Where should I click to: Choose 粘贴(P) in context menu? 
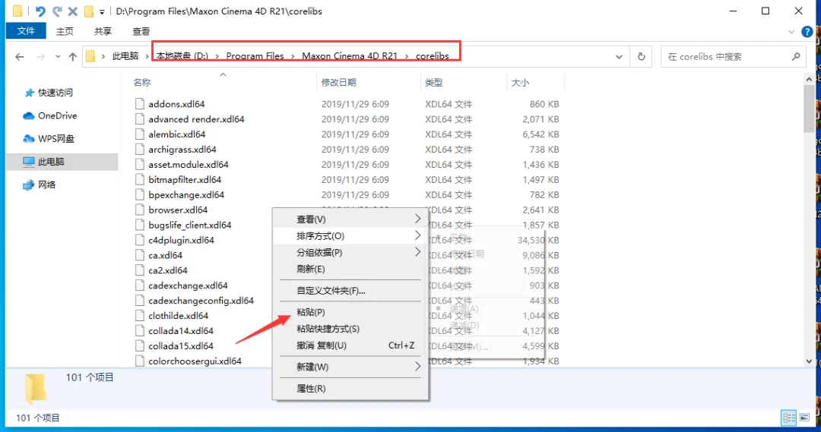pyautogui.click(x=350, y=312)
